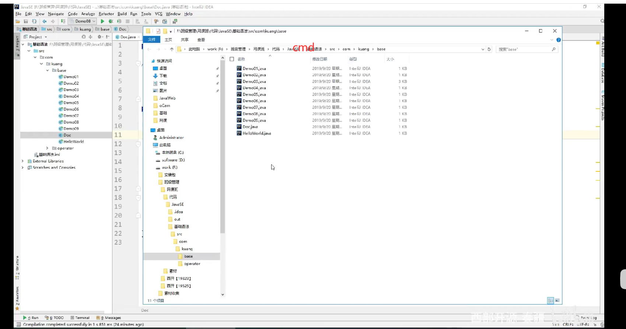Click the Explorer help question mark icon
This screenshot has width=626, height=329.
[x=559, y=40]
